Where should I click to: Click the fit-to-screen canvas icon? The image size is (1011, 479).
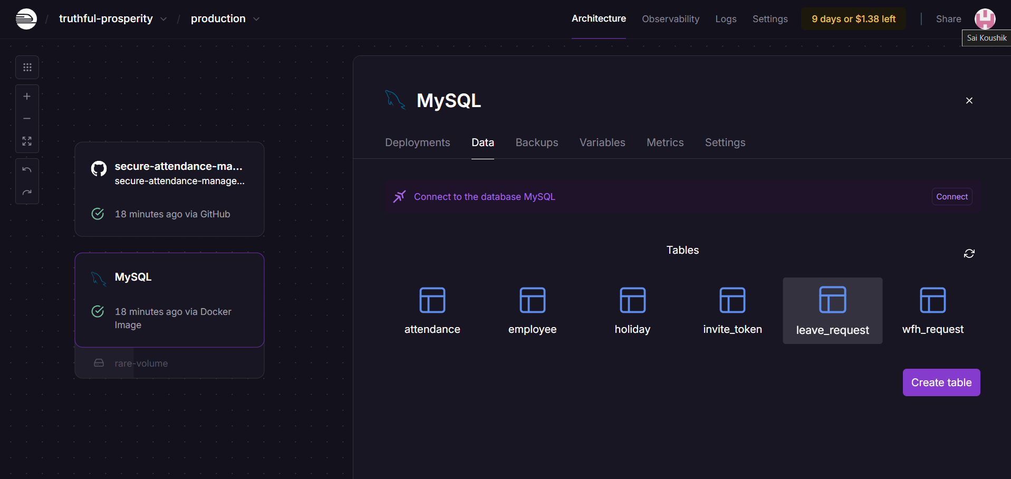(27, 141)
